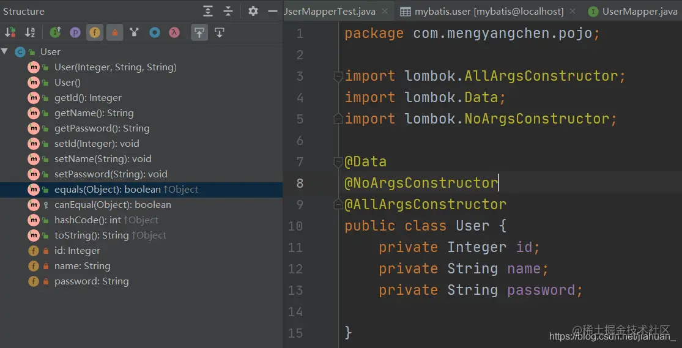Switch to UserMapperTest.java tab
This screenshot has height=348, width=682.
coord(330,12)
